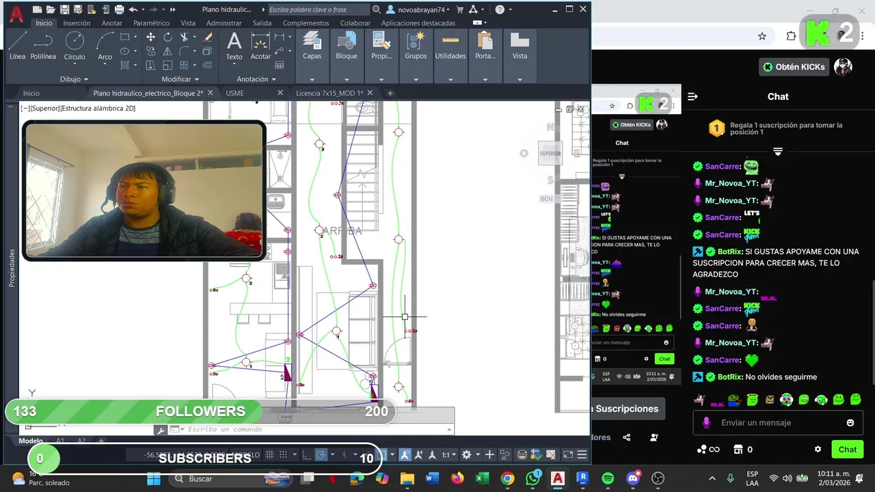
Task: Select the Círculo tool
Action: point(75,46)
